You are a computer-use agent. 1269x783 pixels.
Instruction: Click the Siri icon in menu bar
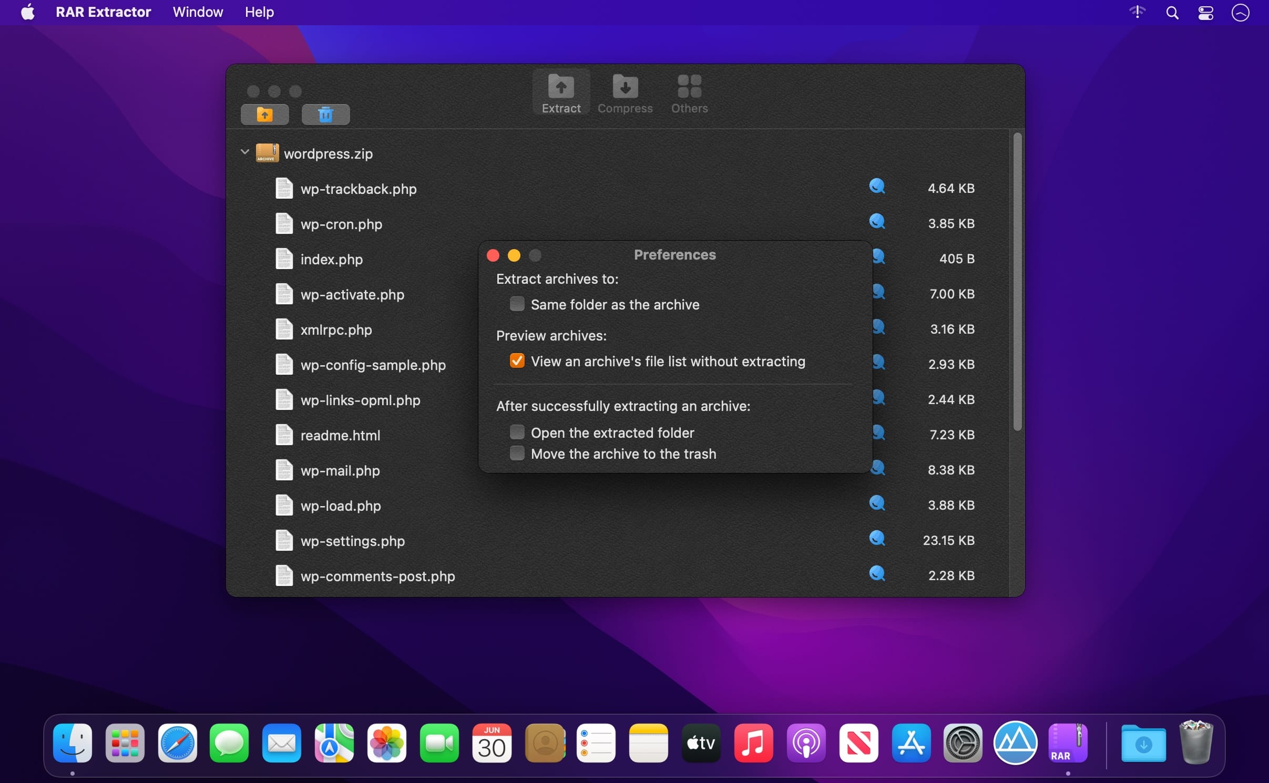(x=1240, y=13)
